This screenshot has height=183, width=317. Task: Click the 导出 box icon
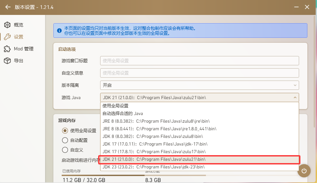(x=7, y=61)
